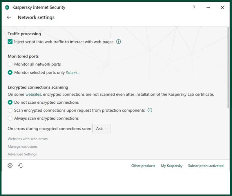Choose Do not scan encrypted connections
232x196 pixels.
10,102
